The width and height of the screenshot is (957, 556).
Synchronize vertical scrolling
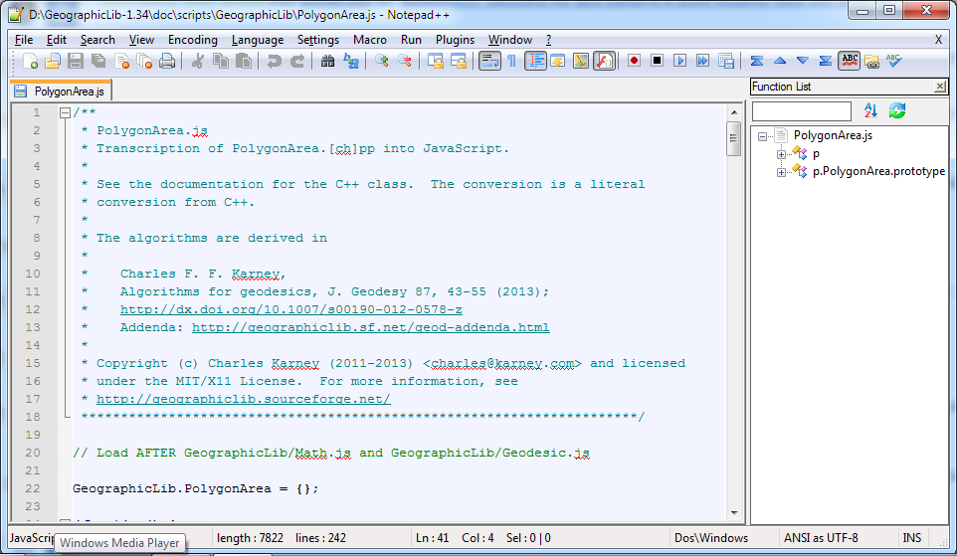[435, 61]
